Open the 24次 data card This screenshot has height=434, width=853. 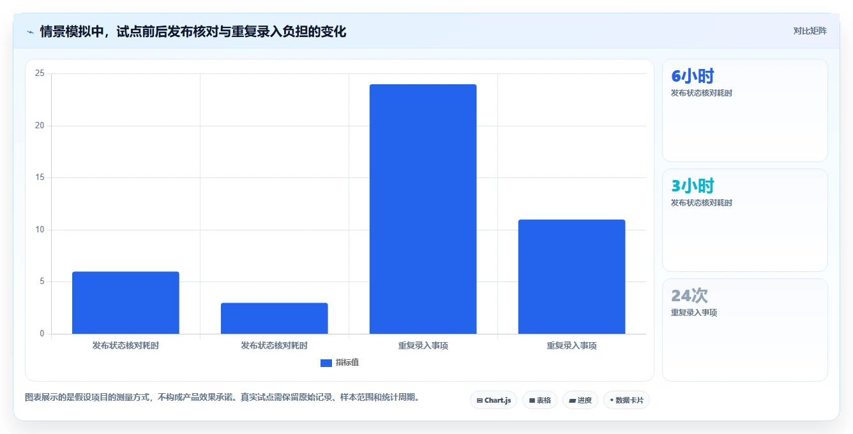click(x=745, y=330)
